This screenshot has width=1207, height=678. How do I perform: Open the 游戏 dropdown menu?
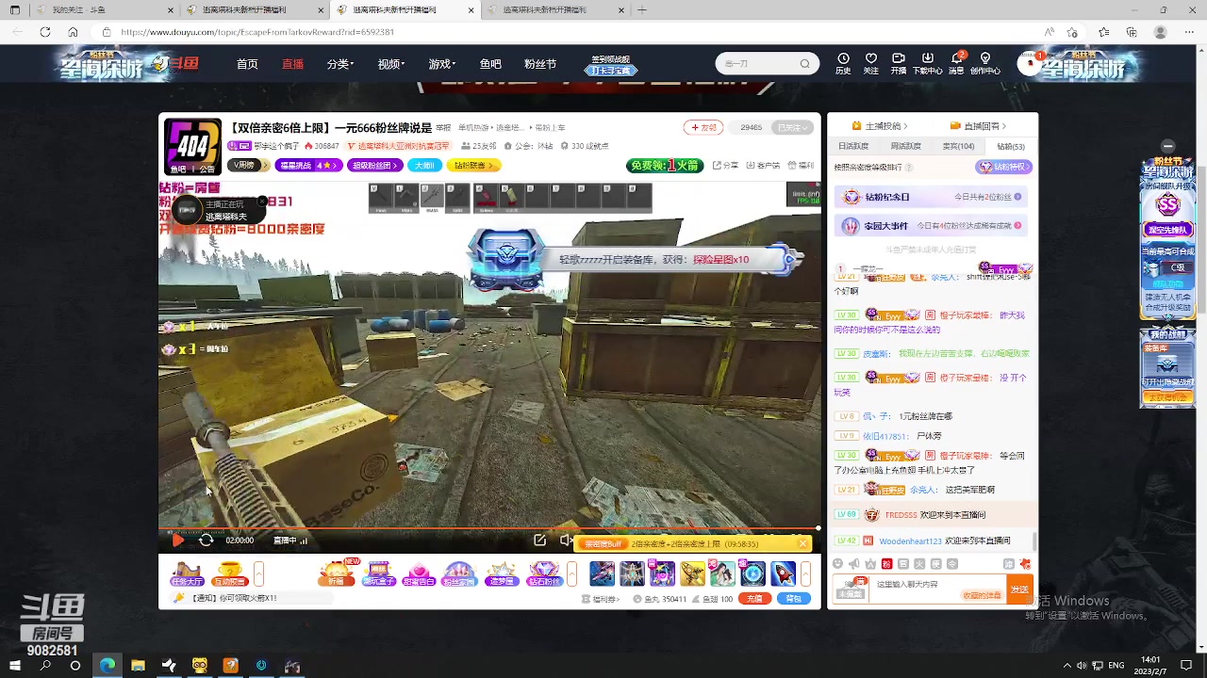coord(442,64)
